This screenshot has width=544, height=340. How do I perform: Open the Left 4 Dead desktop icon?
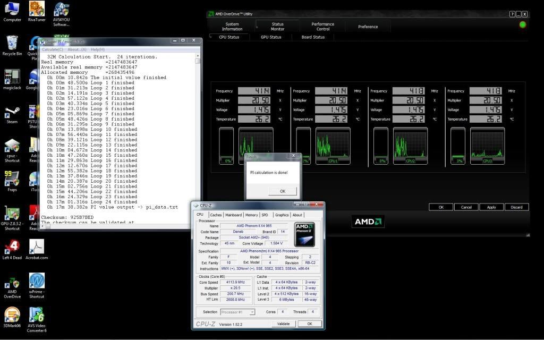click(x=12, y=246)
